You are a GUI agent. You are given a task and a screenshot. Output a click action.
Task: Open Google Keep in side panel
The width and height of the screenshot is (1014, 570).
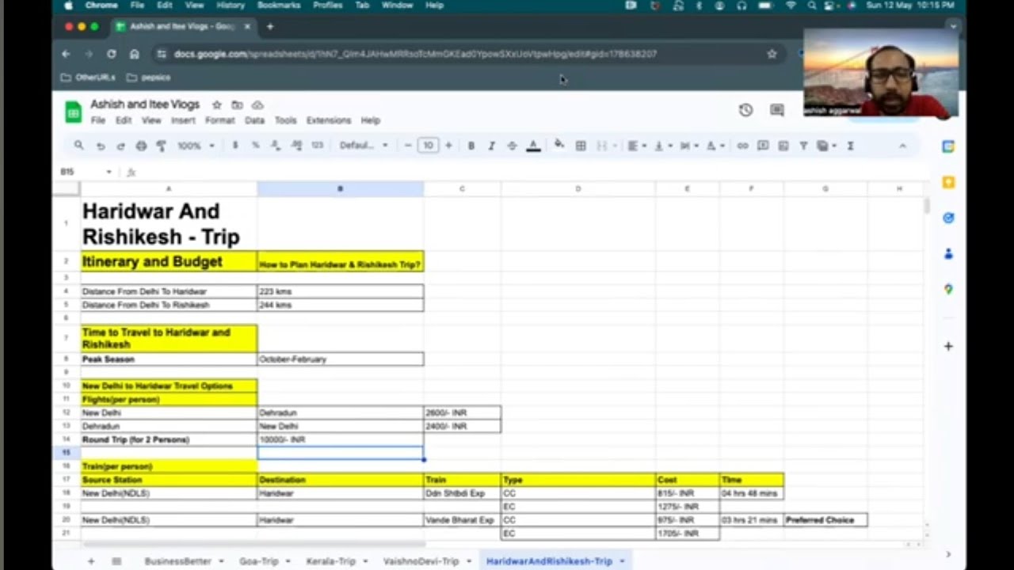(x=948, y=182)
